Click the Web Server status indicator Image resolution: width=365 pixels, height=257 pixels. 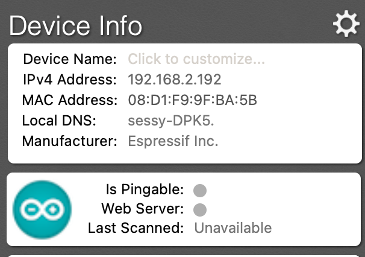coord(200,210)
